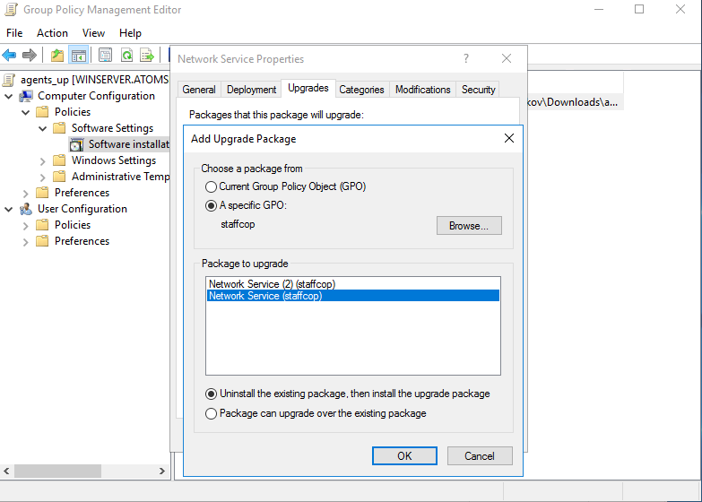
Task: Select 'Network Service (2) (staffcop)' in list
Action: pos(272,284)
